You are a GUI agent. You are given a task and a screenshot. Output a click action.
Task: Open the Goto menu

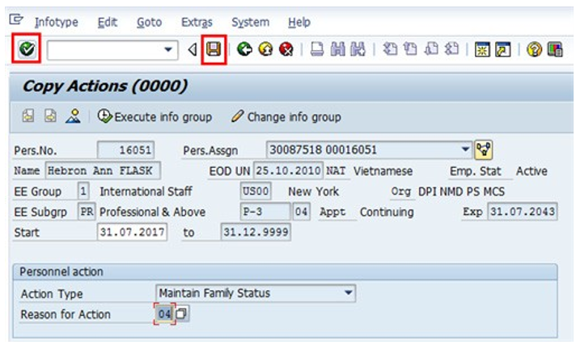point(149,23)
